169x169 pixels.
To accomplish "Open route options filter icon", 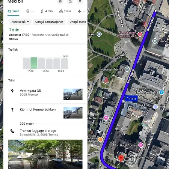I will click(x=60, y=2).
